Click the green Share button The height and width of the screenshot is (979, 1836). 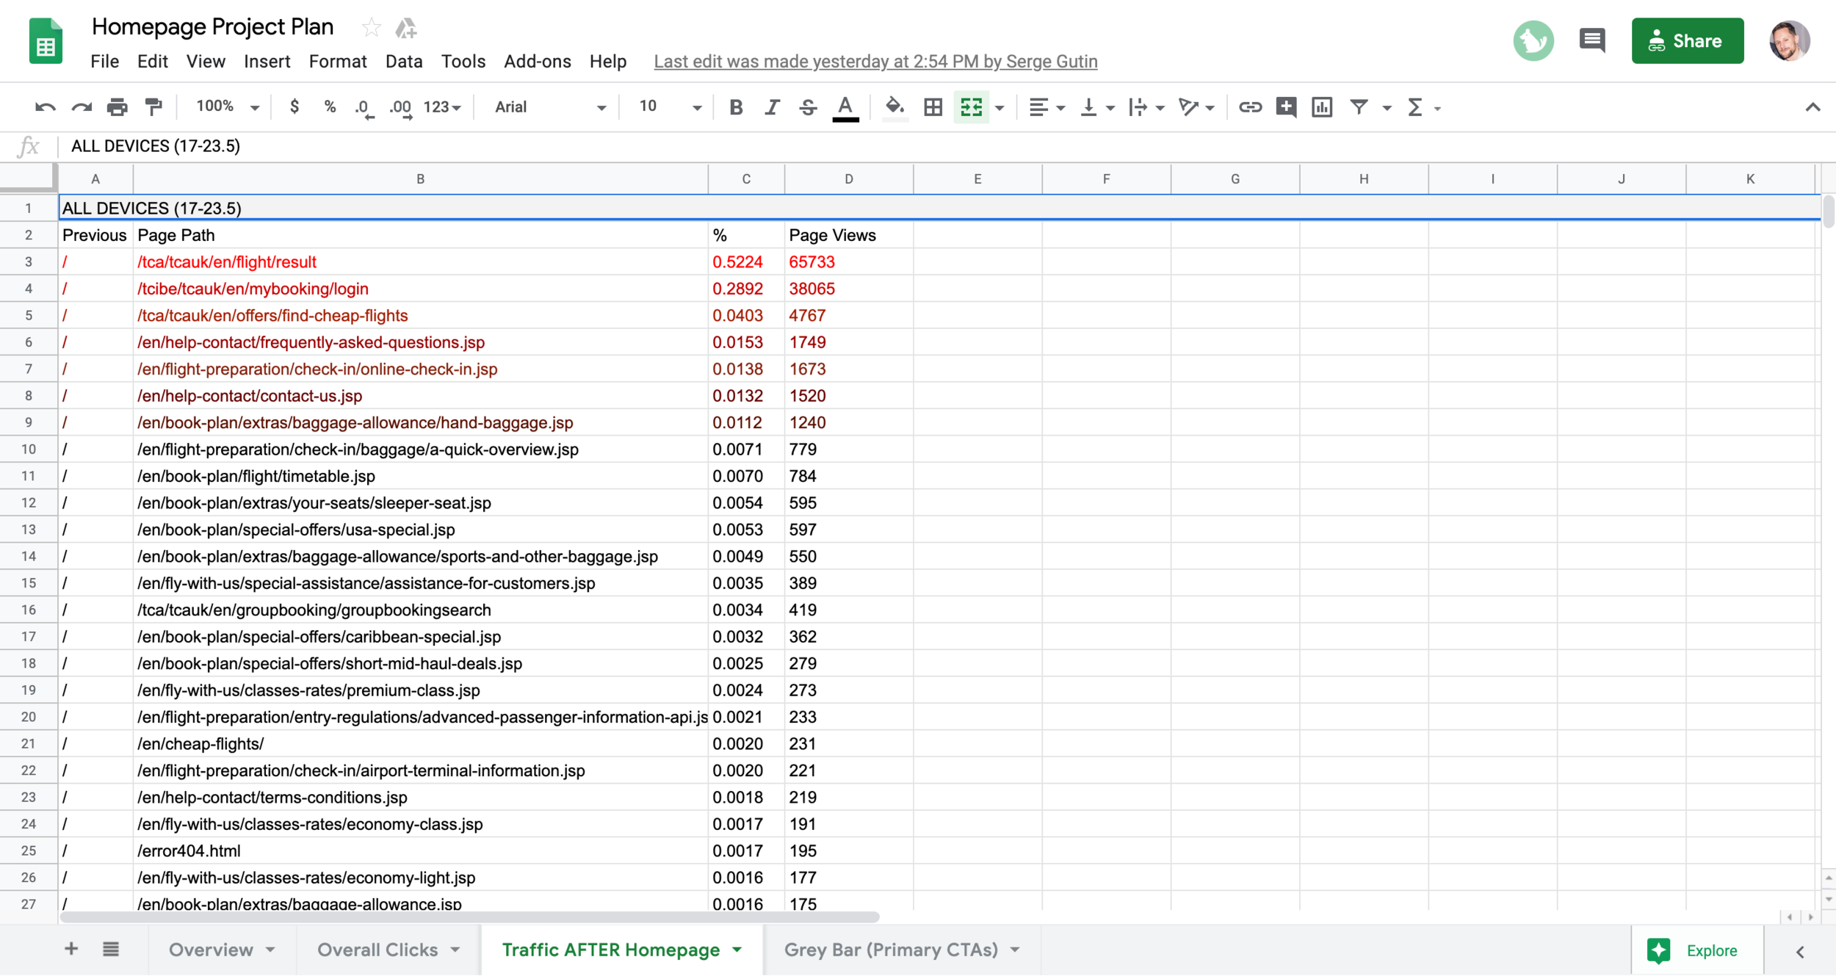click(1687, 41)
